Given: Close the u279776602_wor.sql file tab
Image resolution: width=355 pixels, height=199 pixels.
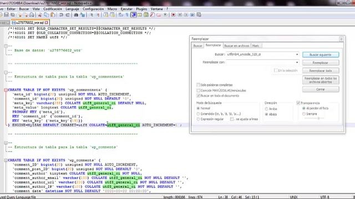Looking at the screenshot, I should [47, 23].
